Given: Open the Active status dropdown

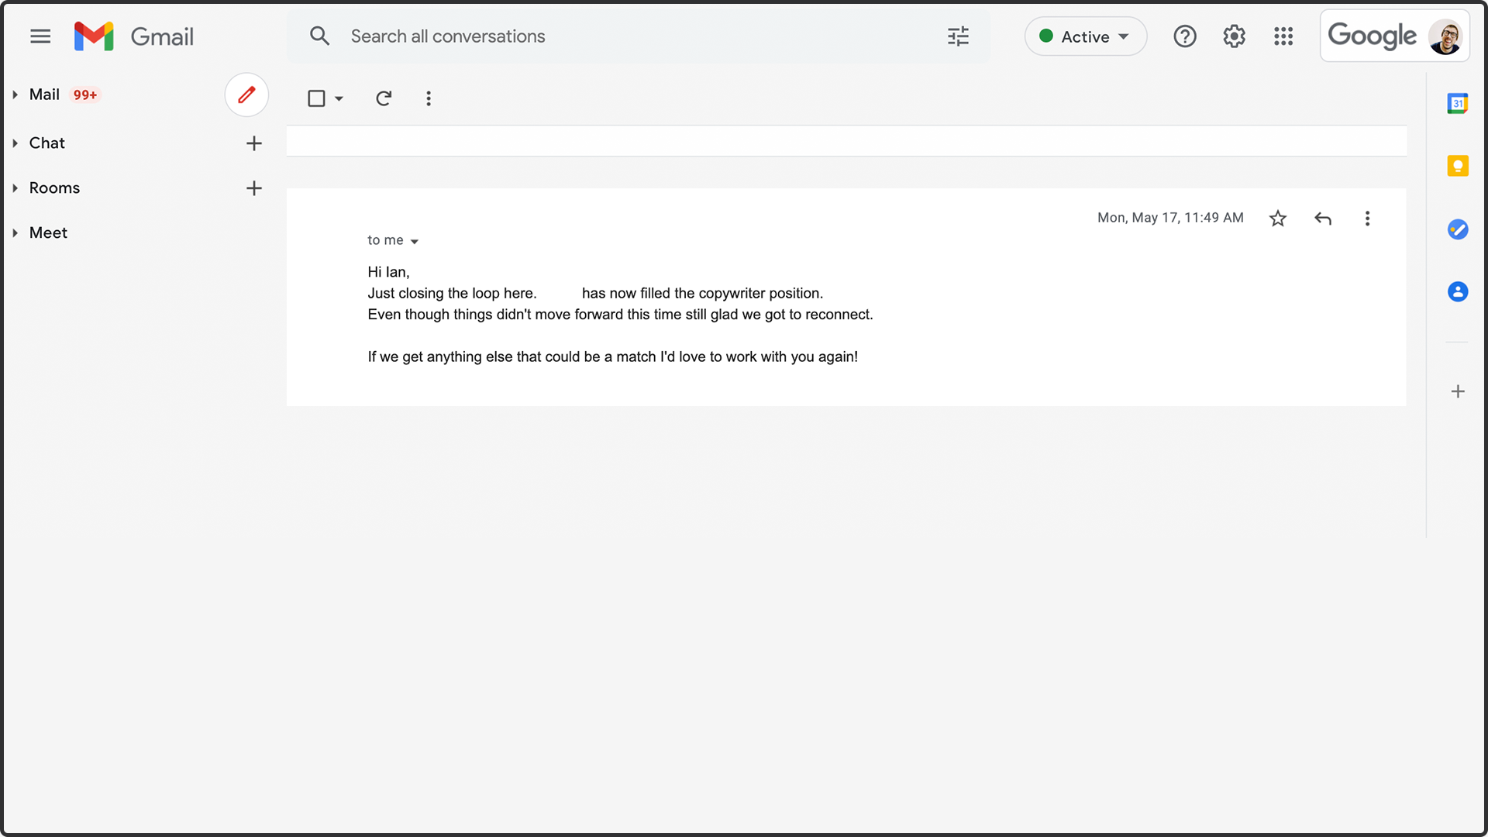Looking at the screenshot, I should [1085, 36].
